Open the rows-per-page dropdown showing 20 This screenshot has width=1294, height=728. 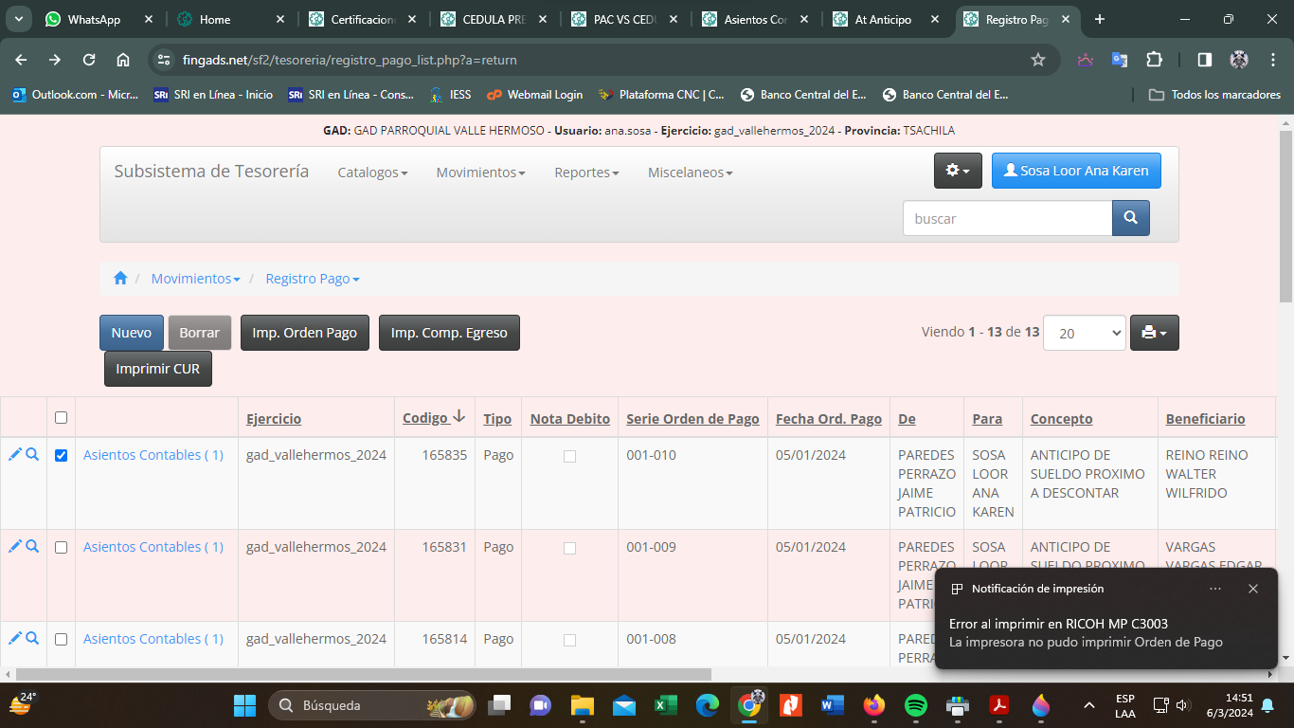coord(1084,333)
